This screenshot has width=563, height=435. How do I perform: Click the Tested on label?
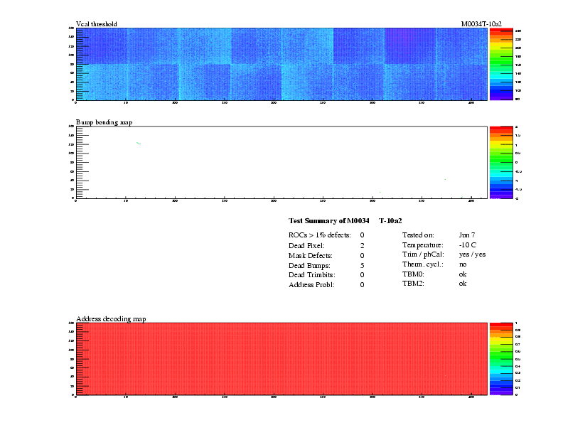(x=418, y=235)
